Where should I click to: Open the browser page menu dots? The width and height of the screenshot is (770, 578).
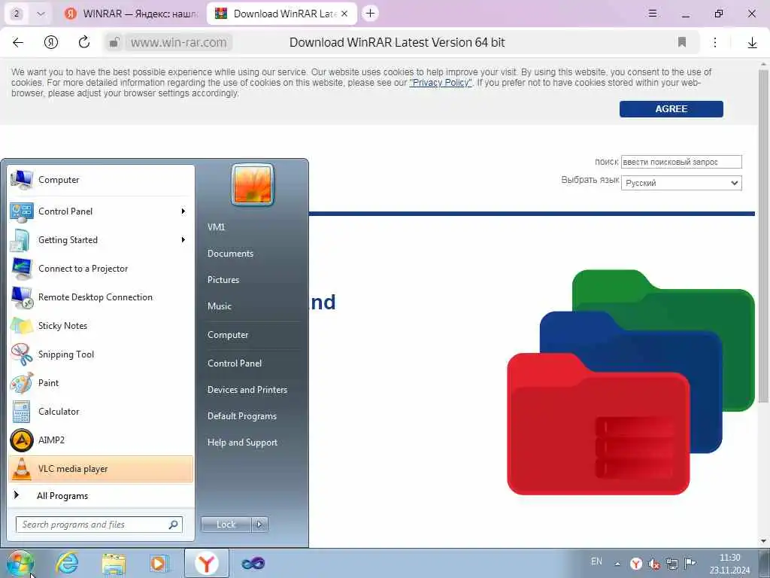pyautogui.click(x=715, y=43)
